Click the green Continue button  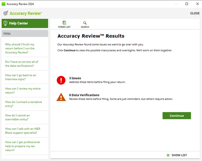tap(177, 116)
